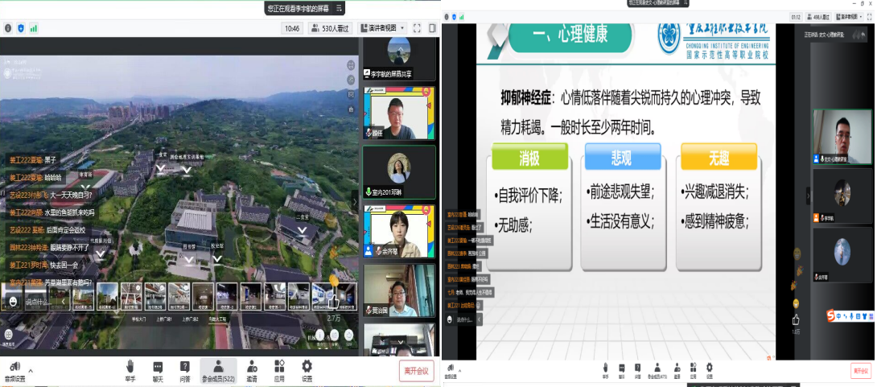Click the blue security shield in left window
Viewport: 877px width, 387px height.
point(21,28)
